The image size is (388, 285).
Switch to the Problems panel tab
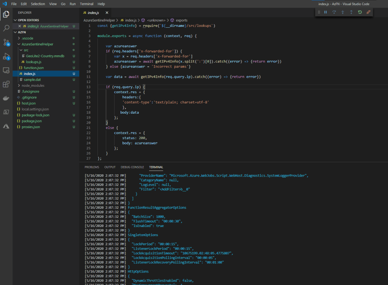(x=92, y=167)
